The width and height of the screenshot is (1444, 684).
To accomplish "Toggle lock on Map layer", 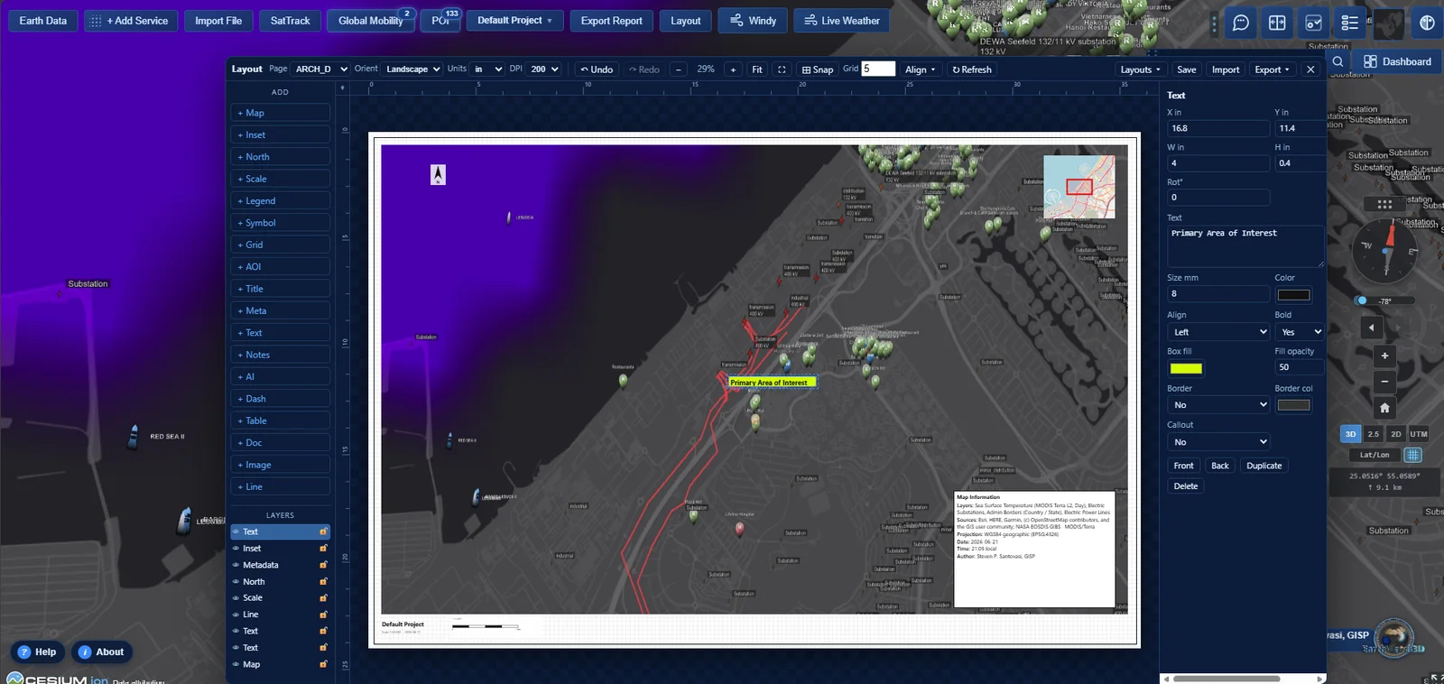I will point(323,665).
